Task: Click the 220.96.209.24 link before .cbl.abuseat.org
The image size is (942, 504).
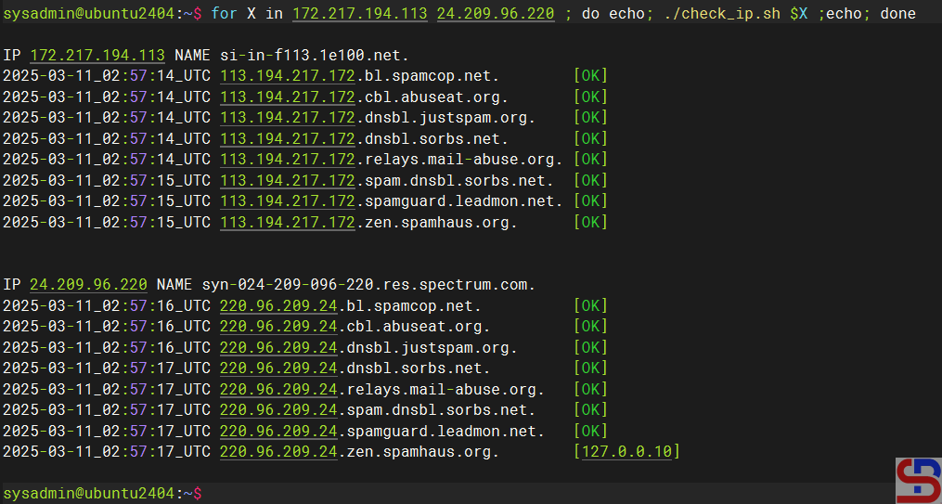Action: pos(278,327)
